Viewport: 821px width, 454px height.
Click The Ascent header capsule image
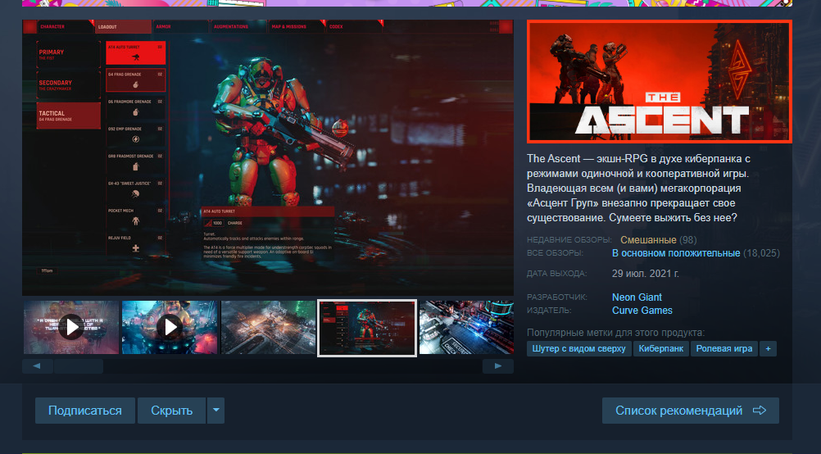[x=660, y=81]
